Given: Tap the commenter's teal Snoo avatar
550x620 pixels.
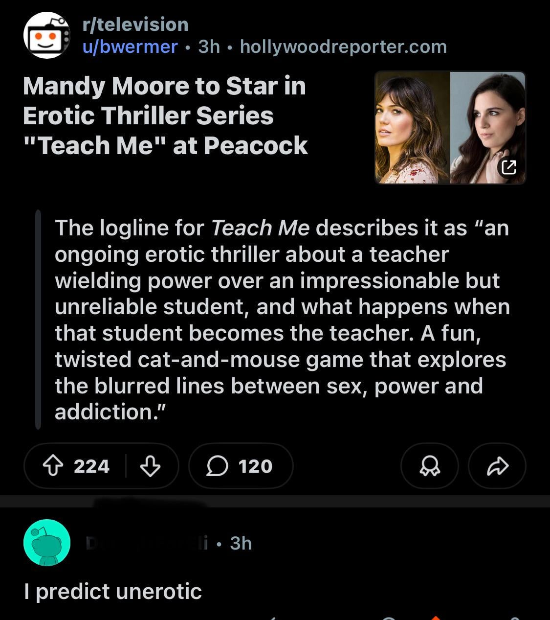Looking at the screenshot, I should click(47, 543).
